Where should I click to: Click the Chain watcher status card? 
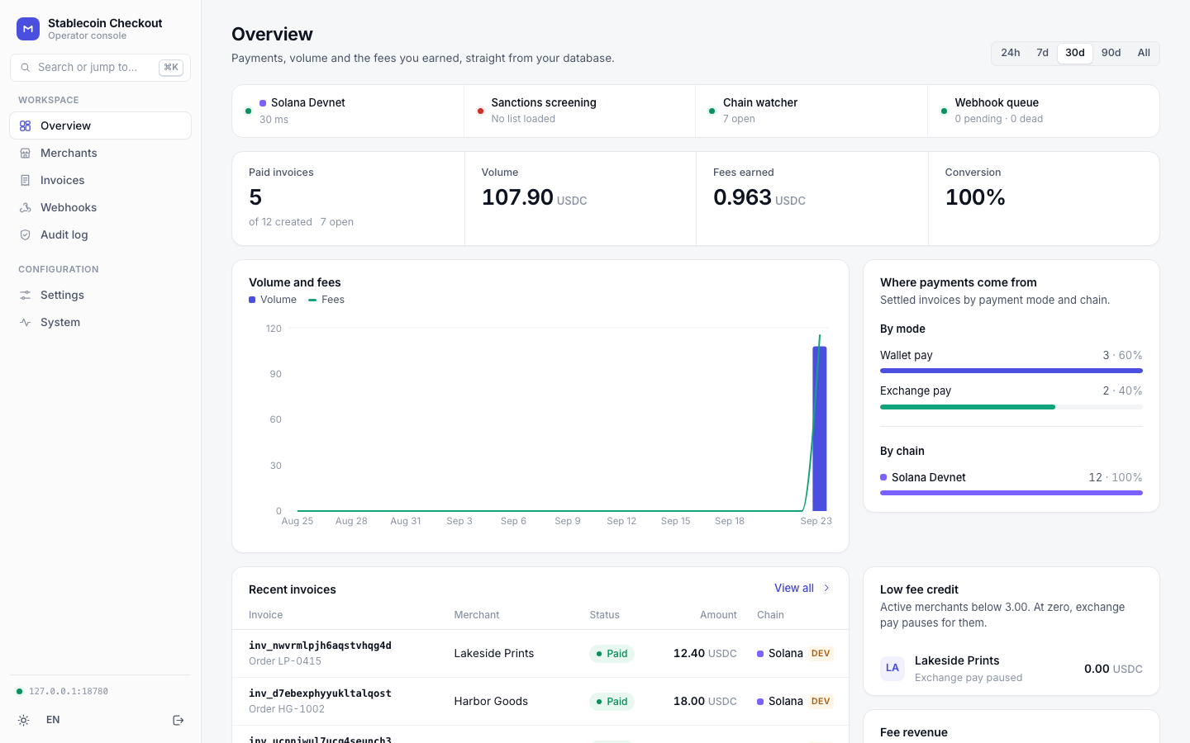[812, 111]
